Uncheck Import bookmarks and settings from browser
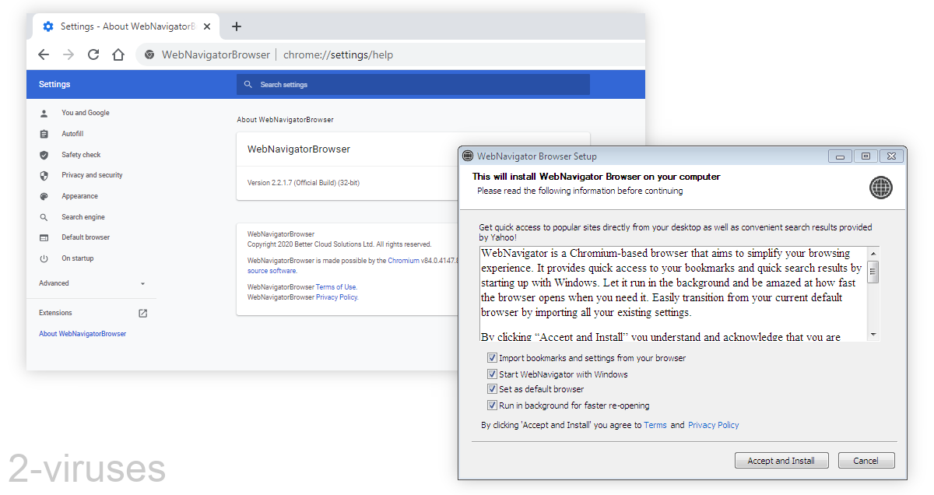The image size is (934, 495). (492, 358)
